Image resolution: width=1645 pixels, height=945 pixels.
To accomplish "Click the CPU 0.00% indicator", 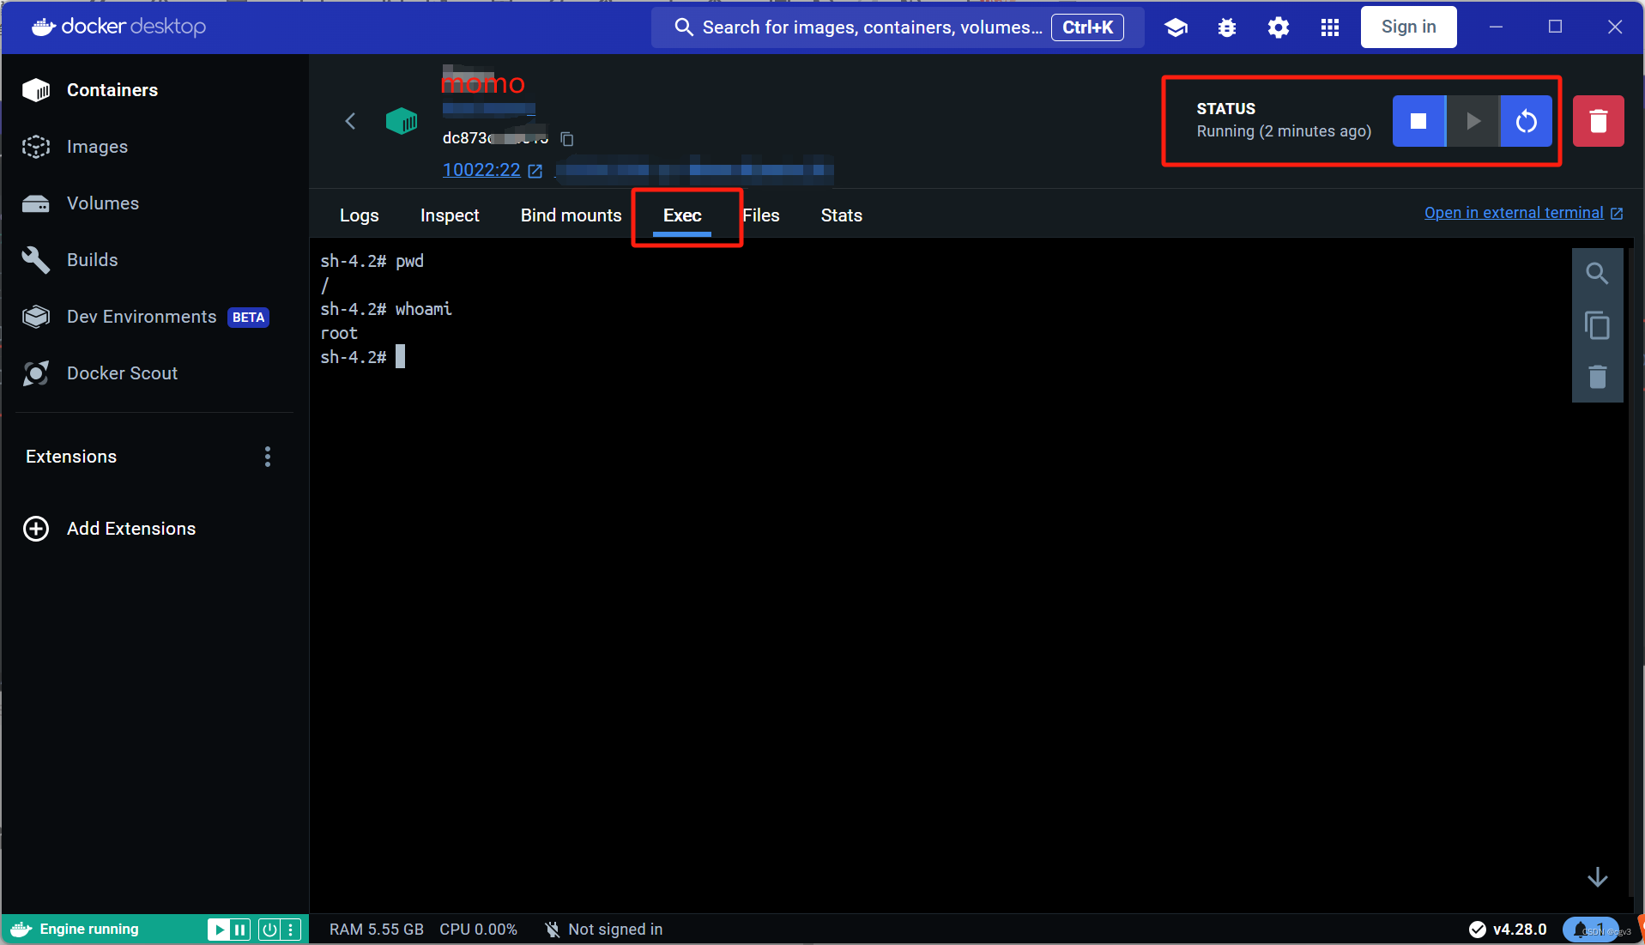I will click(479, 930).
